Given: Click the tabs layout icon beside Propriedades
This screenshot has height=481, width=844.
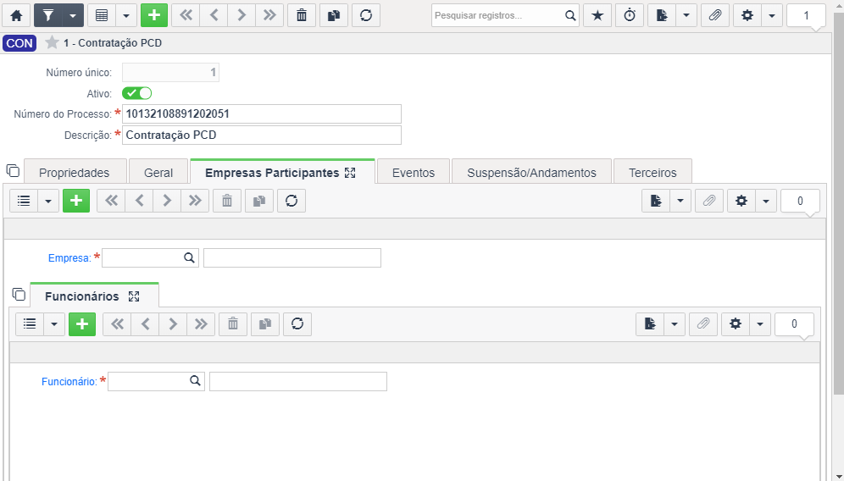Looking at the screenshot, I should click(13, 171).
